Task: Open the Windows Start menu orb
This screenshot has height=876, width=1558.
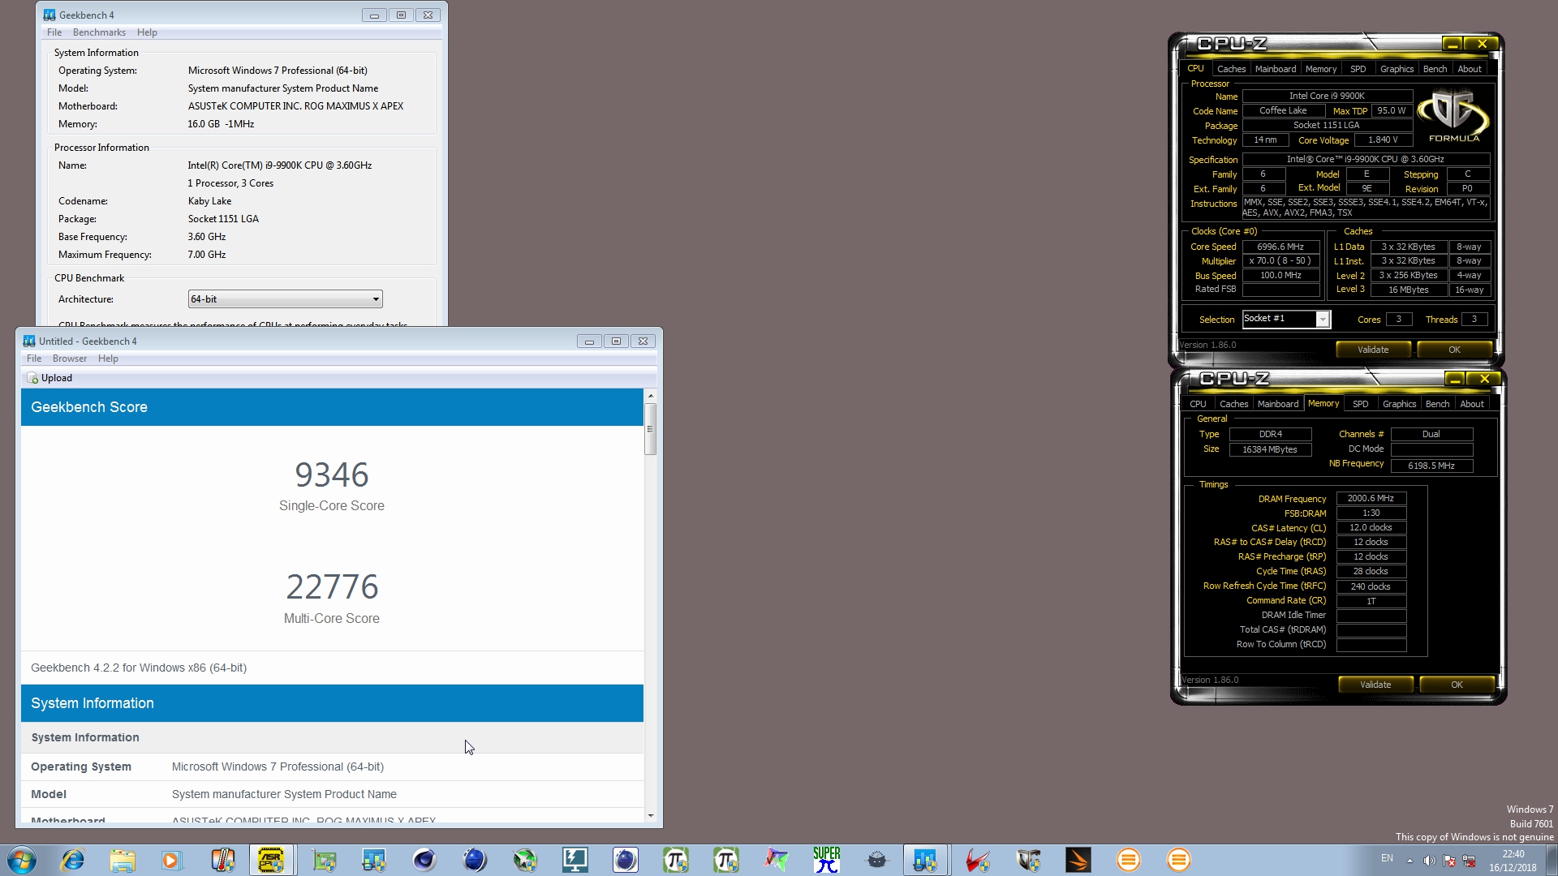Action: point(22,860)
